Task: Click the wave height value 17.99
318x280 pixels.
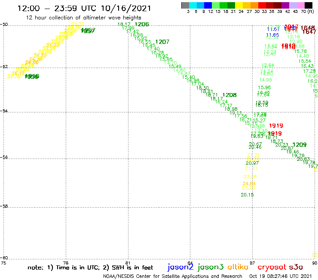Action: point(128,28)
